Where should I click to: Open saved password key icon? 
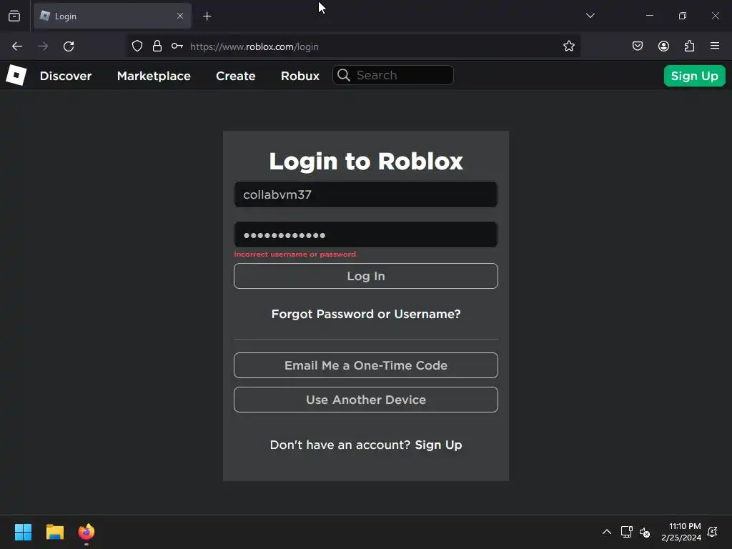[x=177, y=46]
